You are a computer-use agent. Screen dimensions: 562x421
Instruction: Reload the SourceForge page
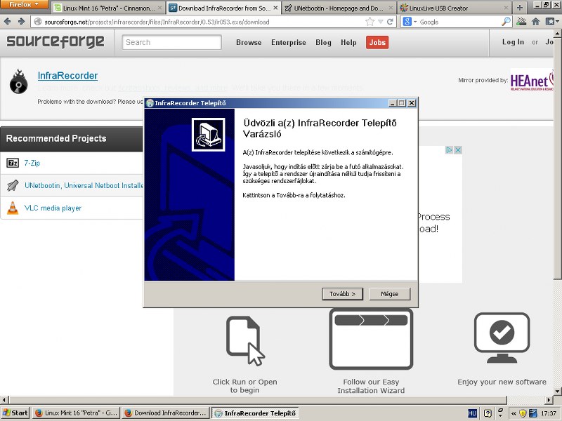(390, 22)
